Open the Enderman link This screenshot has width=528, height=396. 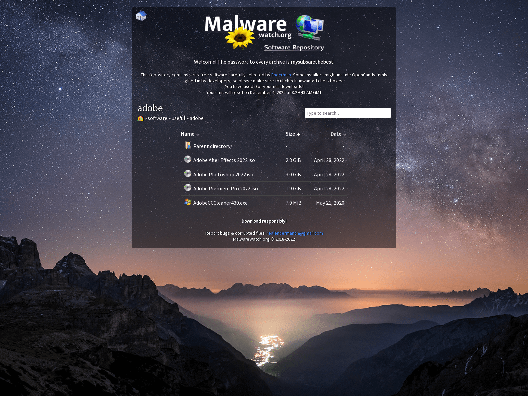[281, 75]
